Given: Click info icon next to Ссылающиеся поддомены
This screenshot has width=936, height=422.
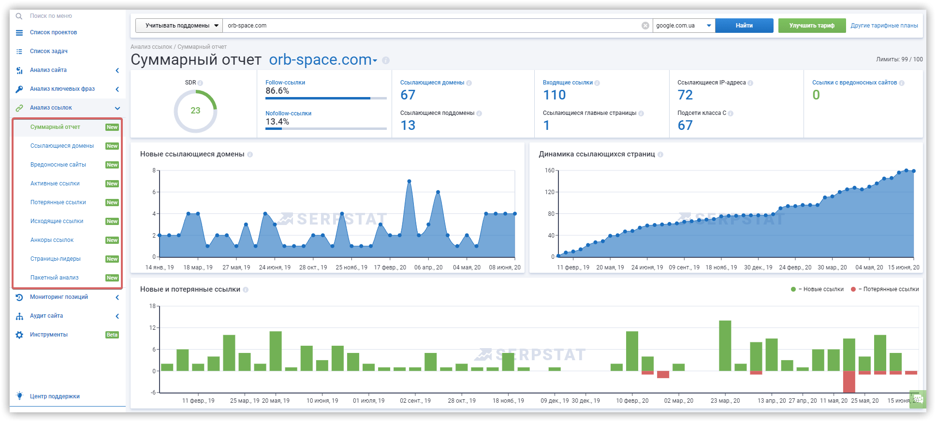Looking at the screenshot, I should [x=479, y=113].
